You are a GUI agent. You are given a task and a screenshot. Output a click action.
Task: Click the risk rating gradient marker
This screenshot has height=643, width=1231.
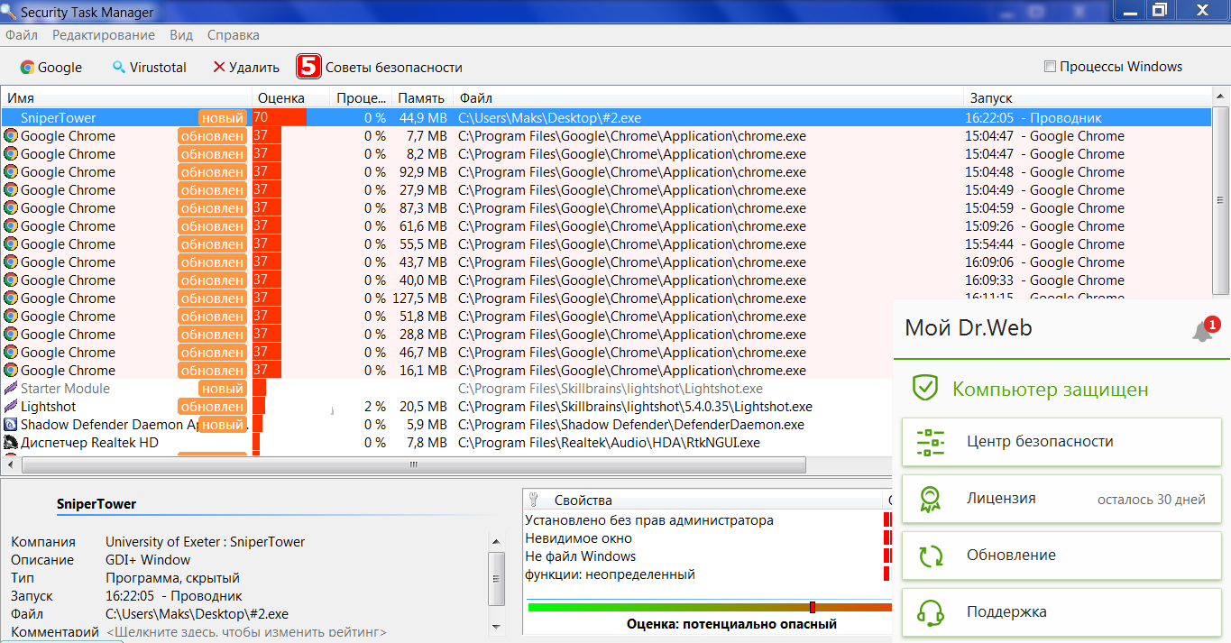click(812, 607)
